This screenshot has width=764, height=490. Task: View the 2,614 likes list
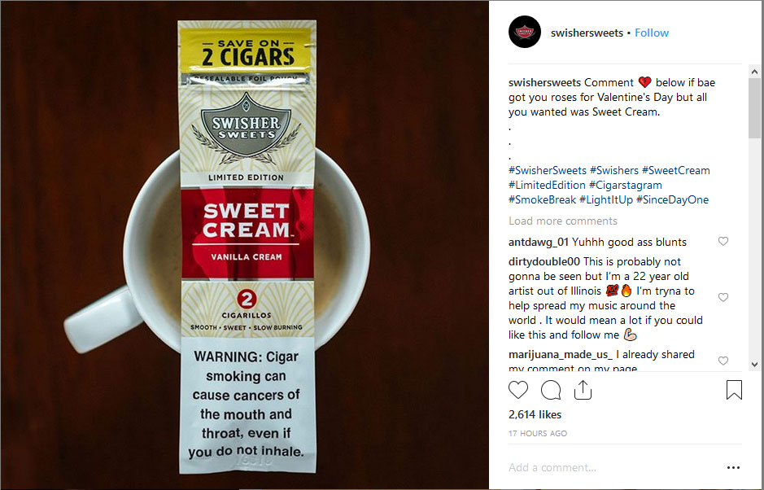535,414
